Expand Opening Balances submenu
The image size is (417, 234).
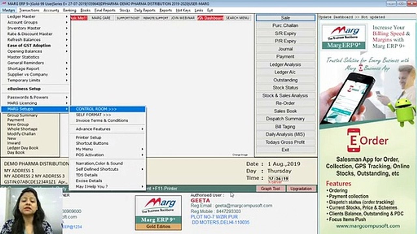coord(36,51)
